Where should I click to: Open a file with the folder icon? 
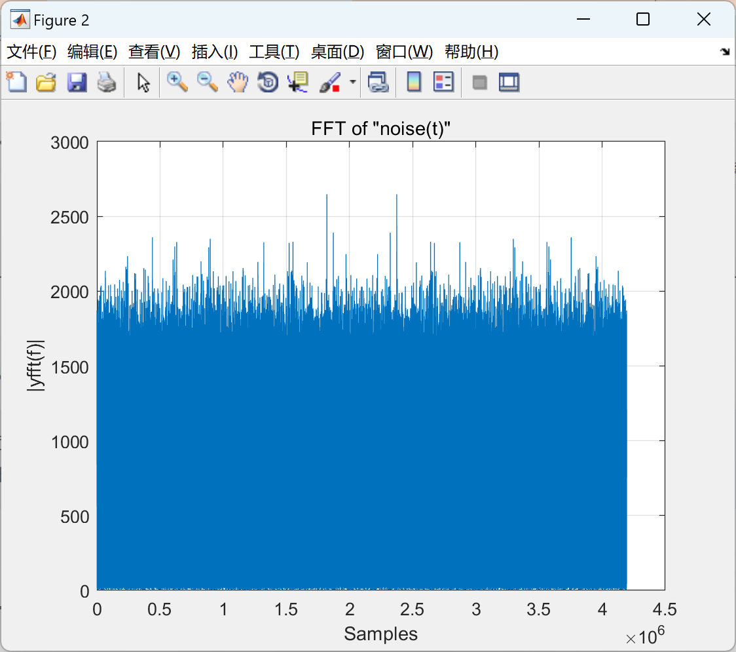46,82
